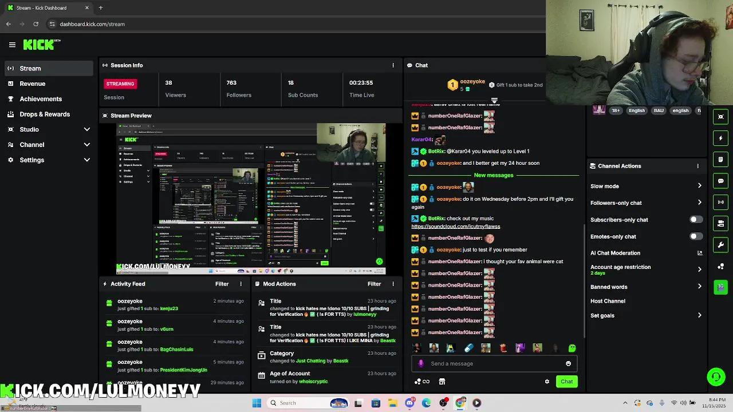Click the taskbar Search box

point(308,403)
